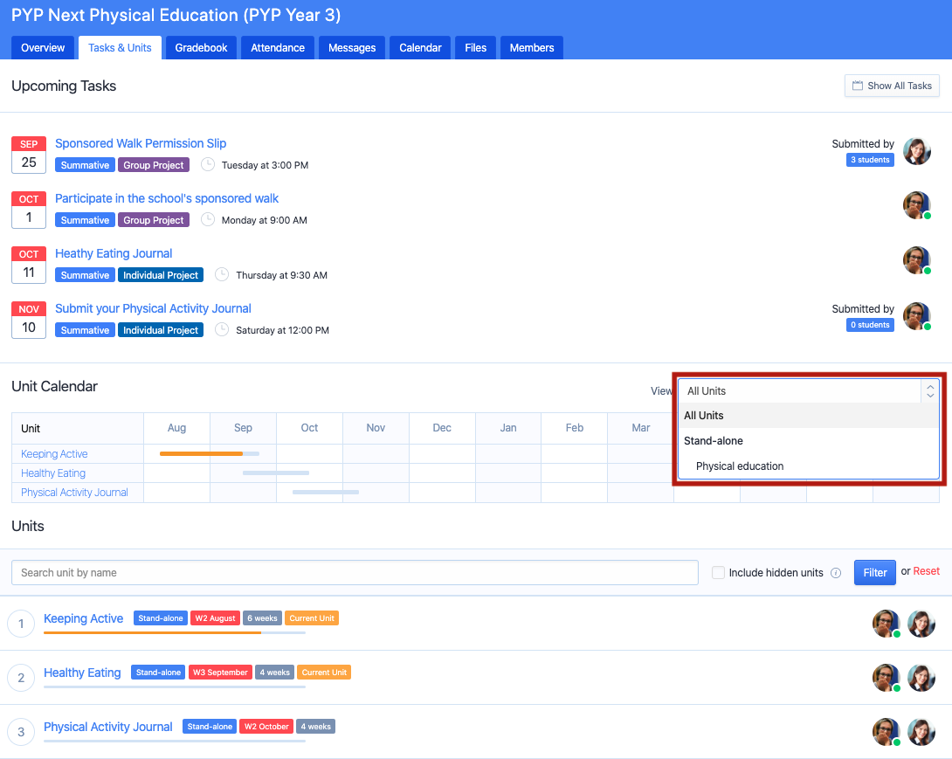Click the blue Filter button
This screenshot has height=759, width=952.
pos(874,573)
